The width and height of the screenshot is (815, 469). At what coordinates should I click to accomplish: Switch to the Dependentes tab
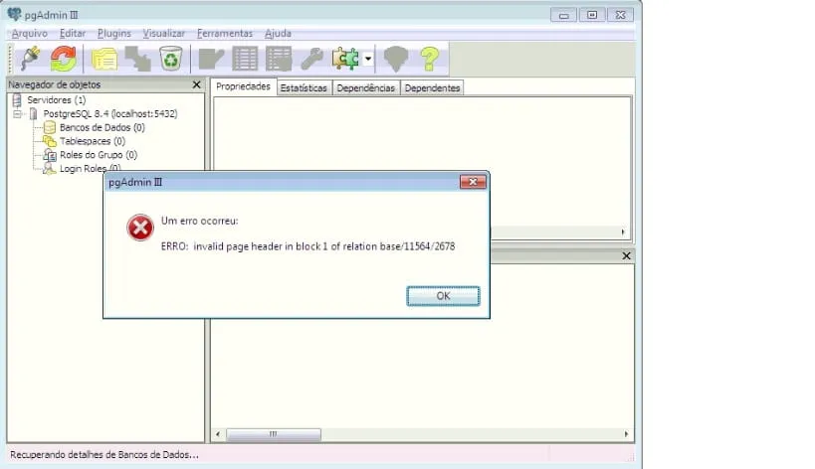coord(433,87)
